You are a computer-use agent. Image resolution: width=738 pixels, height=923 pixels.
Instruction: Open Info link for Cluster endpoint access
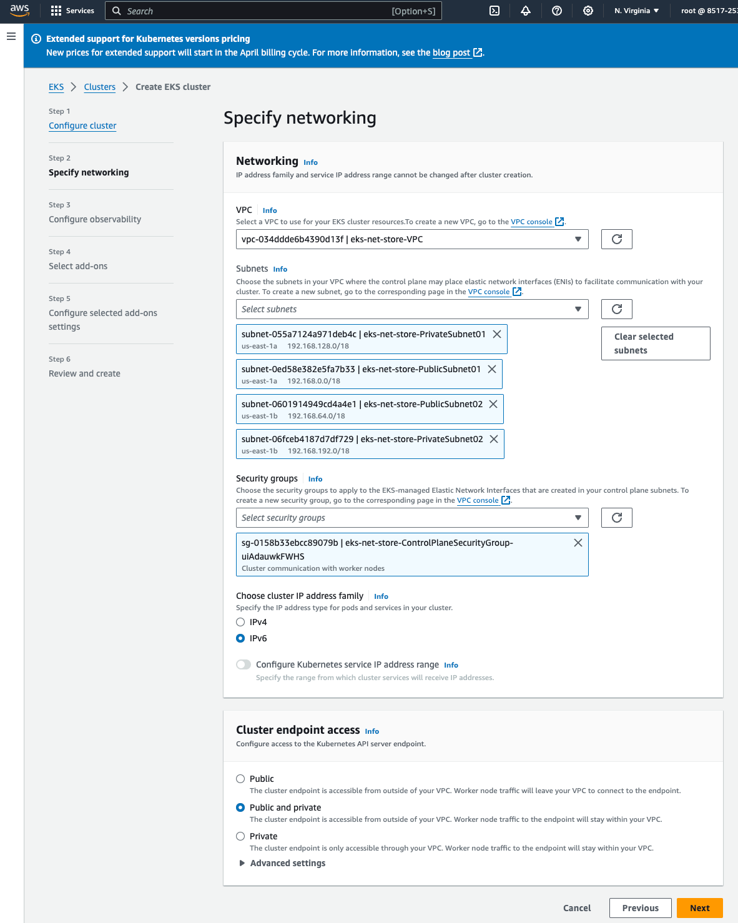372,731
